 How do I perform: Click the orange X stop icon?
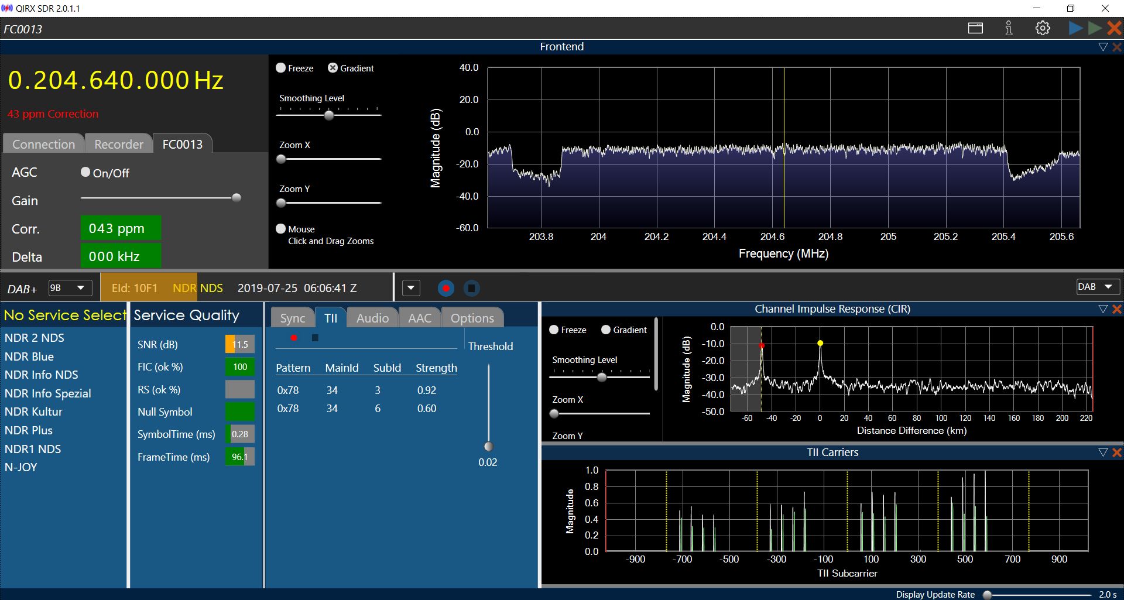tap(1114, 28)
